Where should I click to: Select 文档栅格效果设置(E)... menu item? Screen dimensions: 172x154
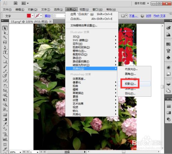point(92,26)
